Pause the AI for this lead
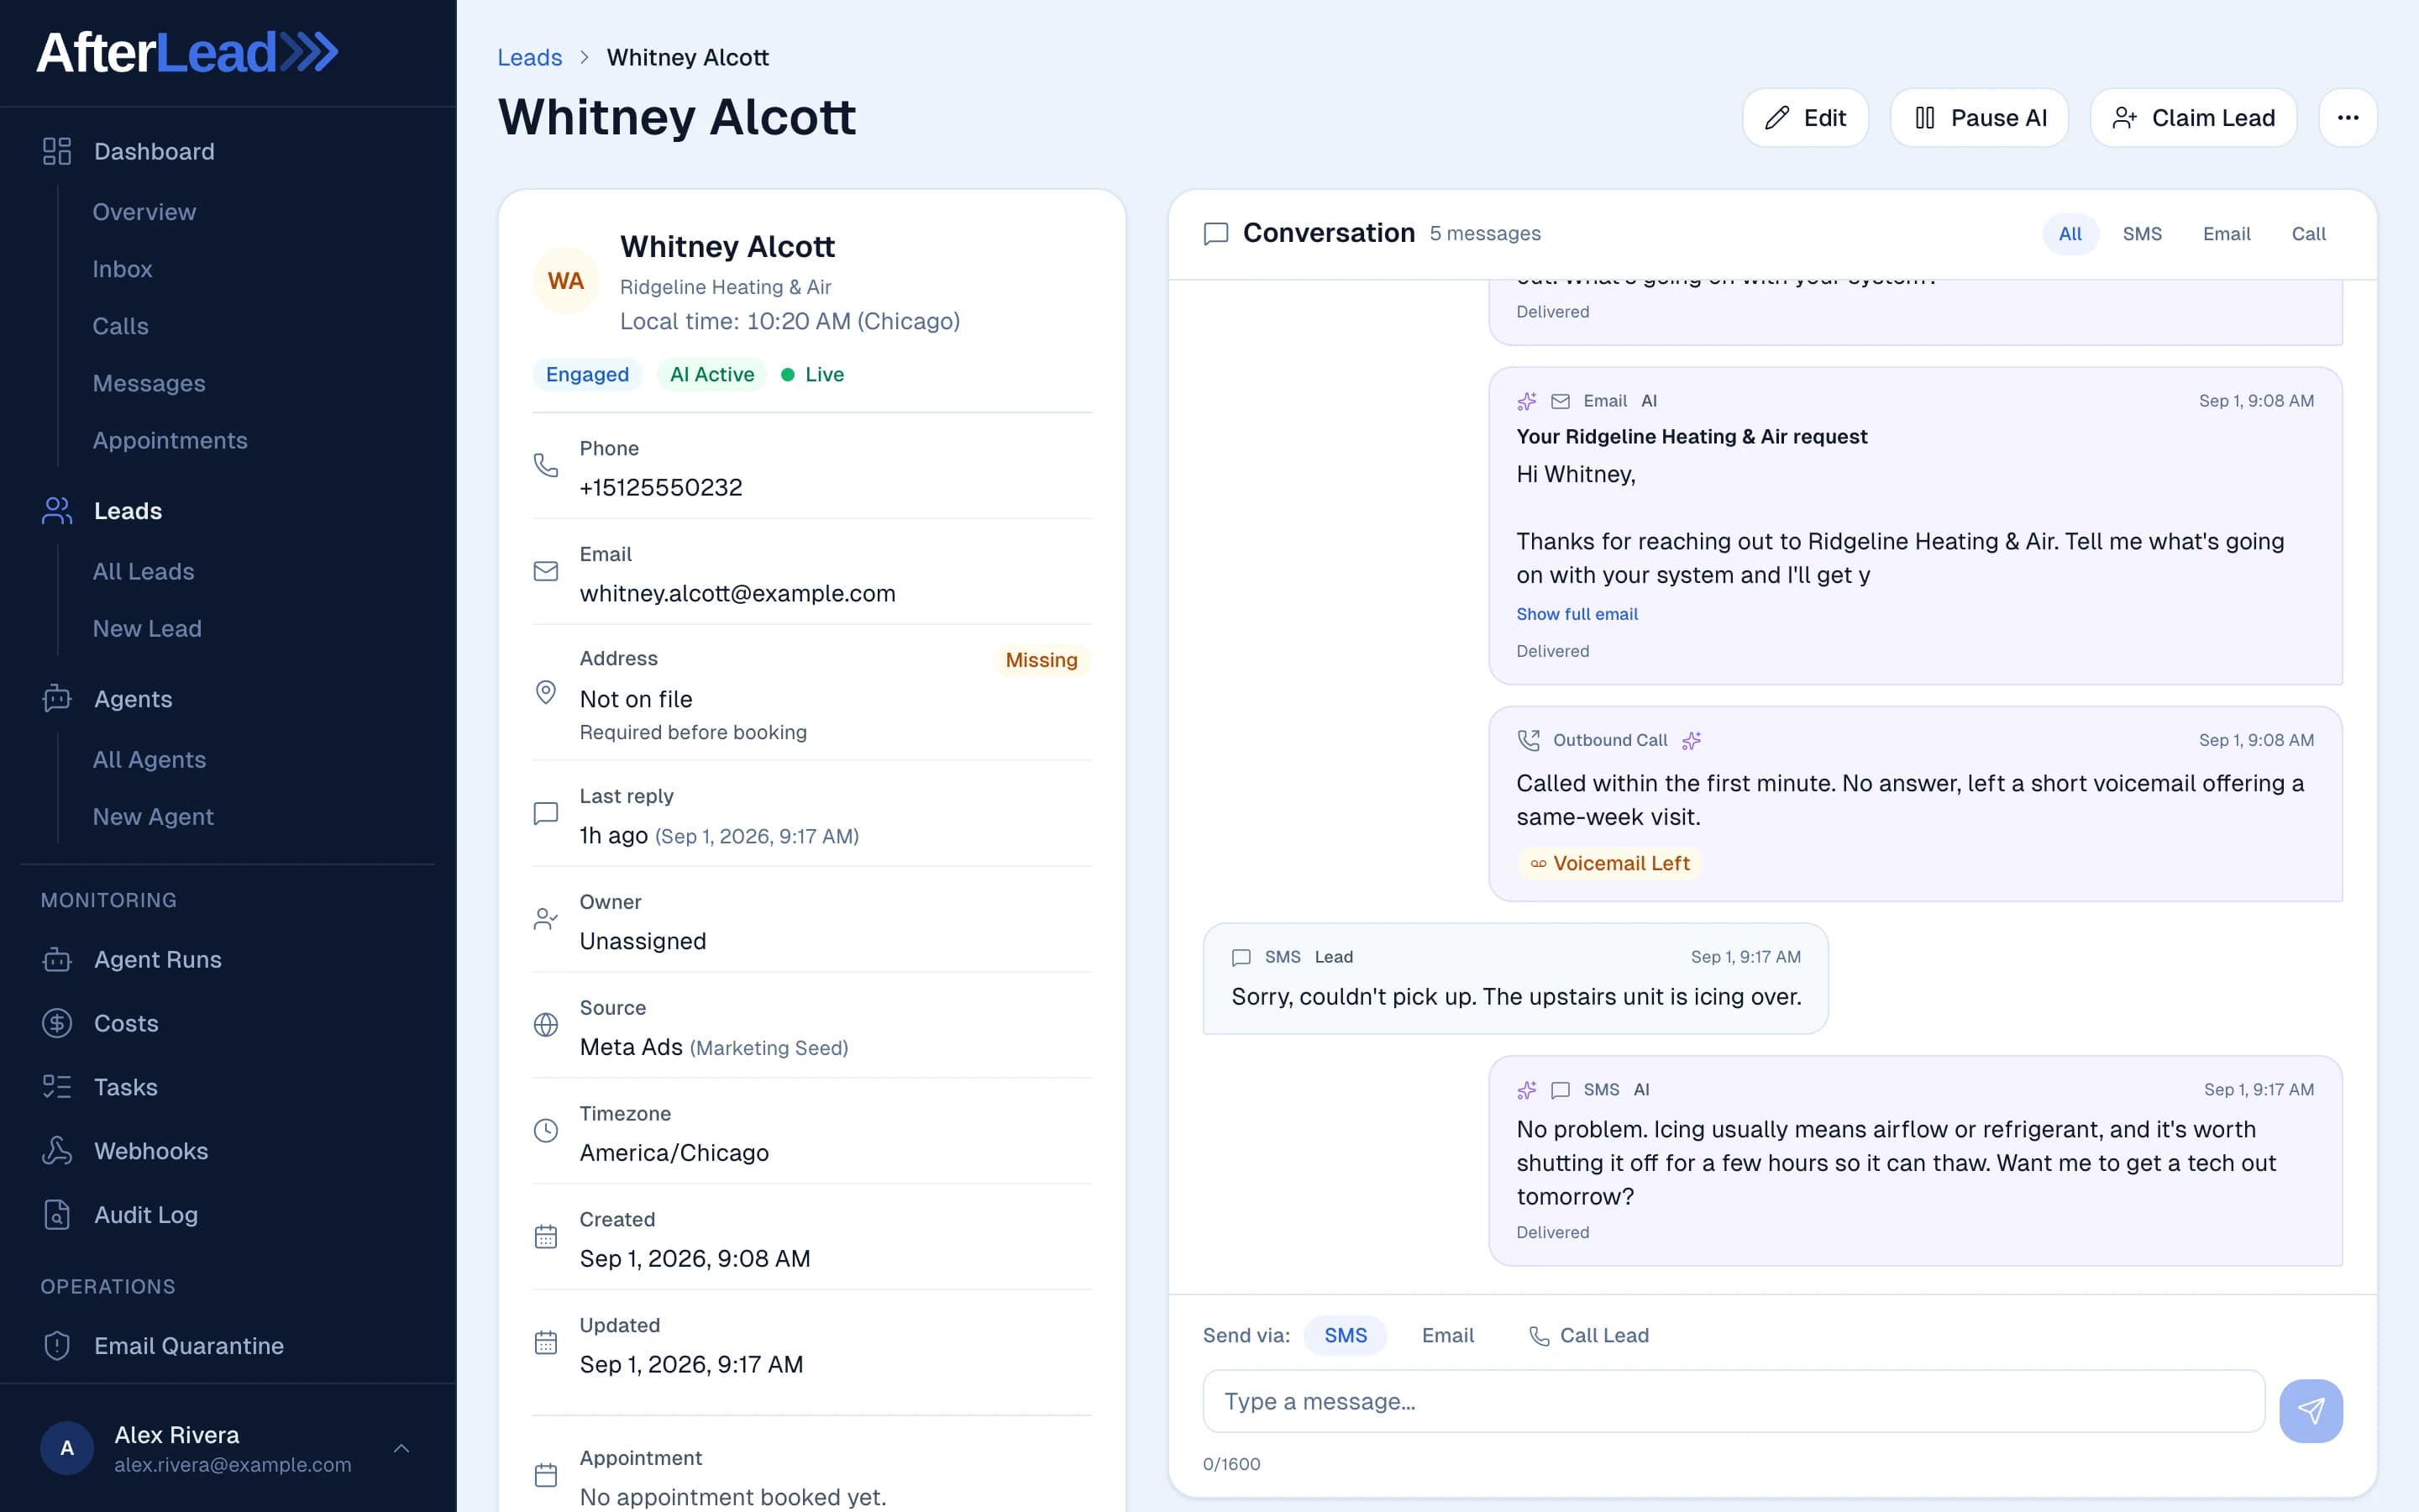The image size is (2419, 1512). (1978, 118)
